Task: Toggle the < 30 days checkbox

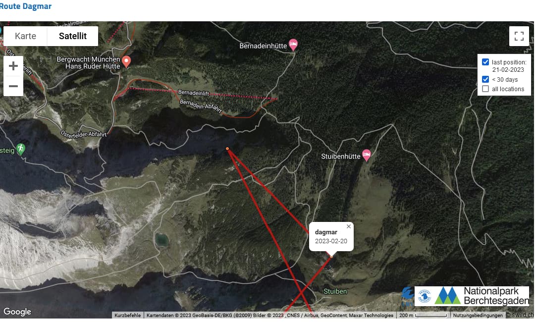Action: [x=485, y=79]
